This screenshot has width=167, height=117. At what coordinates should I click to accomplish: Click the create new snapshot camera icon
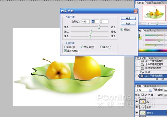pos(163,79)
